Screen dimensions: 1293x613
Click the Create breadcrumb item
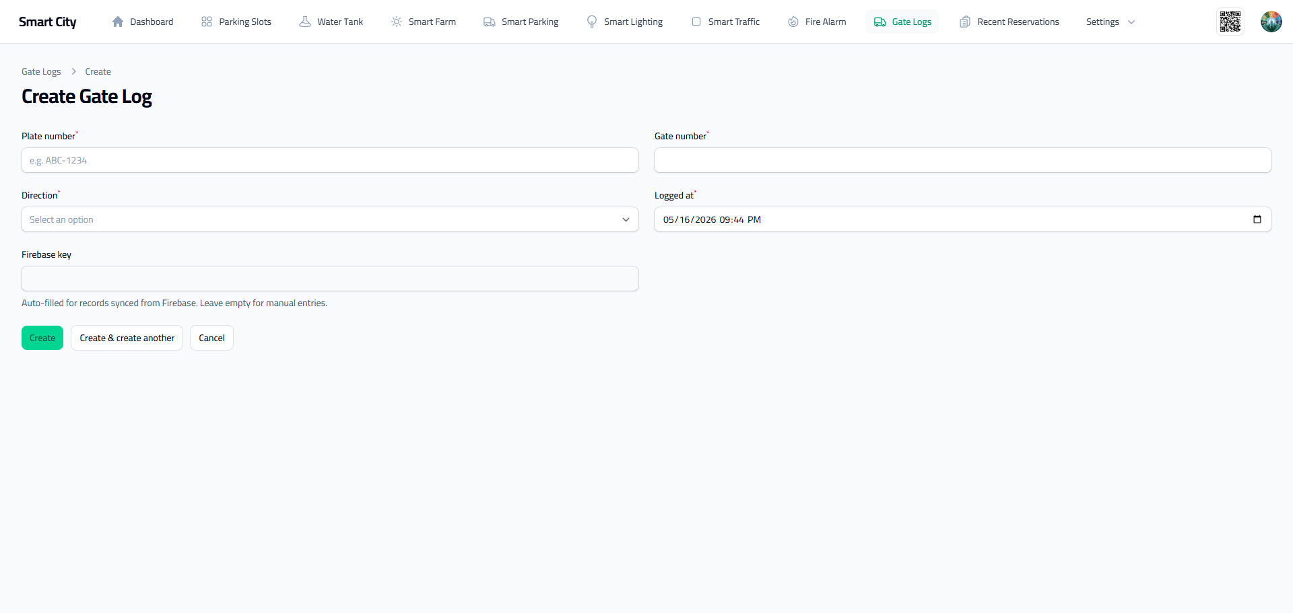98,71
